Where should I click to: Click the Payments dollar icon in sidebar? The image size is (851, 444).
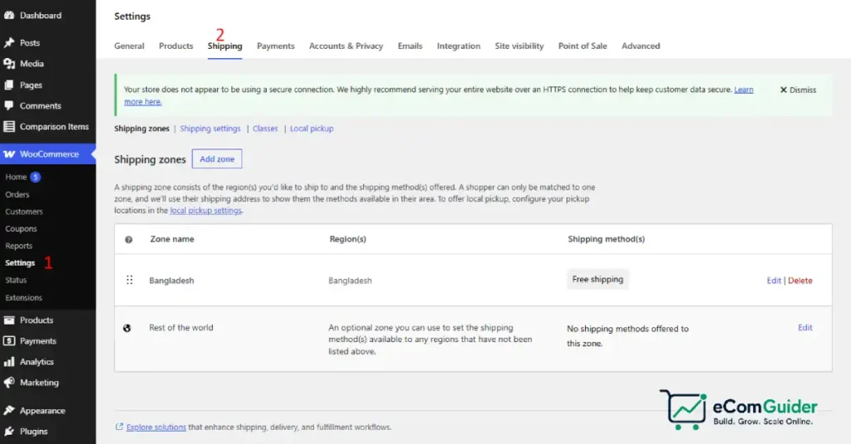9,341
